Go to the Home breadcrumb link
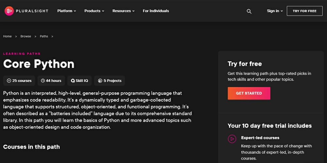This screenshot has height=163, width=327. 7,36
